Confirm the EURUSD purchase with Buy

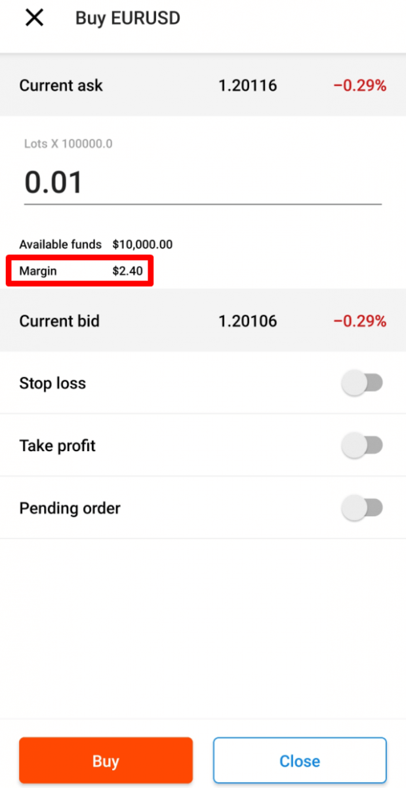[106, 760]
